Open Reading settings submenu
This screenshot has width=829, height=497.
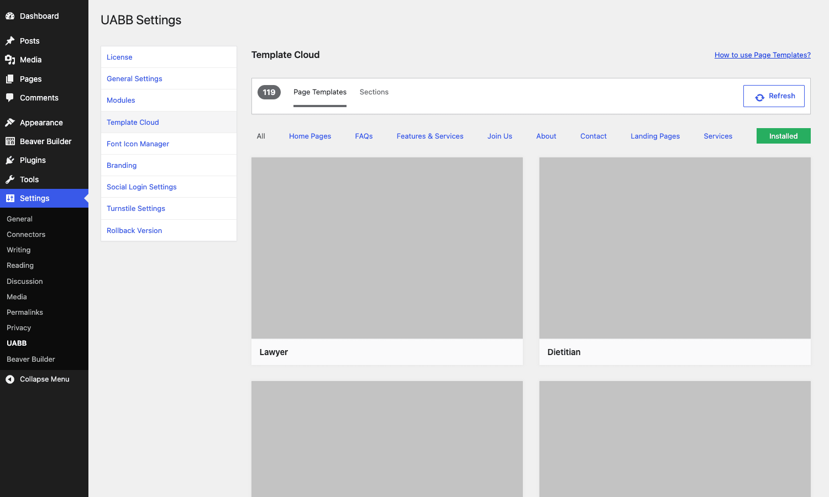20,266
